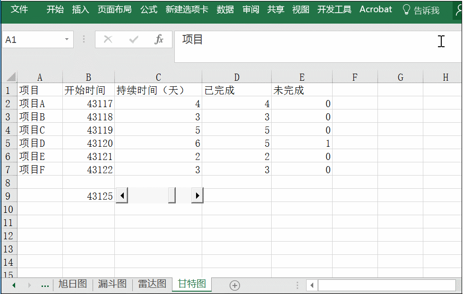The image size is (463, 294).
Task: Click the thumb of the in-sheet scroll bar
Action: [172, 195]
